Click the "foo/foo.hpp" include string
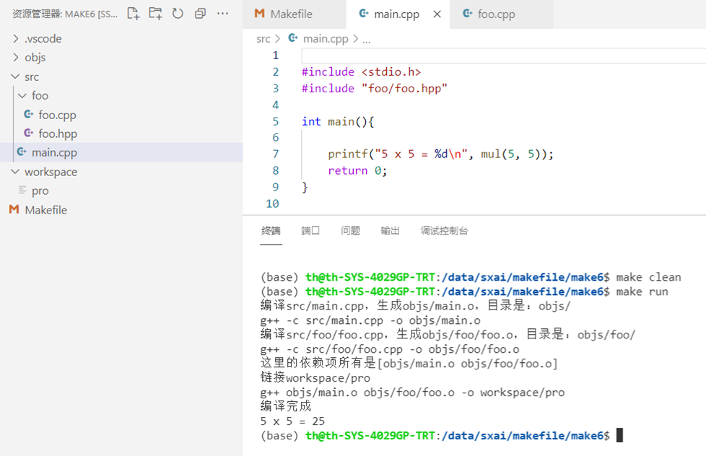The width and height of the screenshot is (706, 456). click(x=404, y=89)
